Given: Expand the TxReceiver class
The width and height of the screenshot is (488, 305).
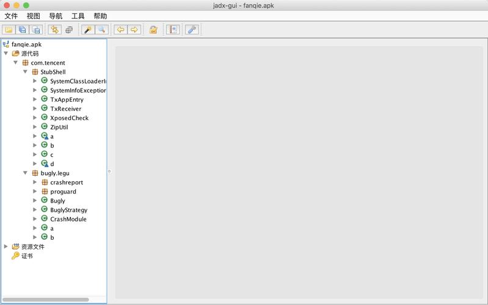Looking at the screenshot, I should pos(35,109).
